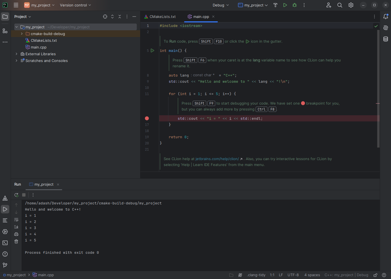Open my_project run configuration dropdown
Screen dimensions: 391x279
click(253, 5)
